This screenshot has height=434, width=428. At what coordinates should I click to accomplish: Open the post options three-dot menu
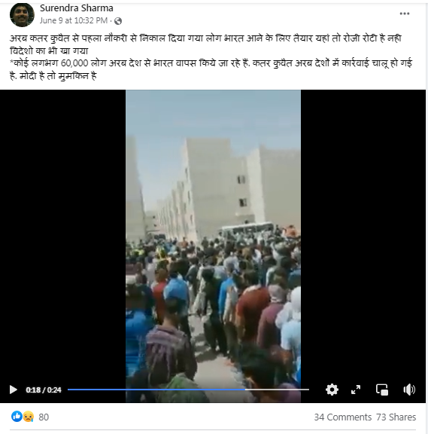coord(405,14)
